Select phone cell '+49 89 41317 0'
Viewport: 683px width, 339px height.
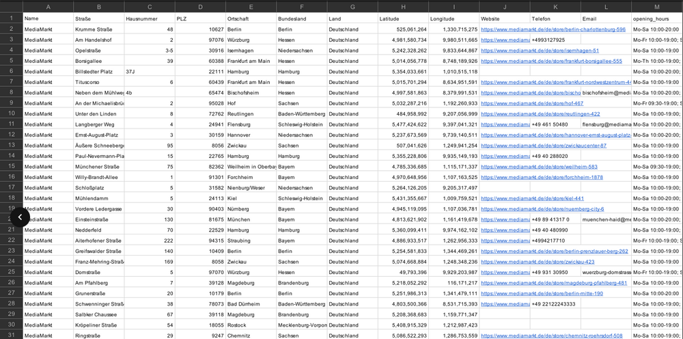[x=555, y=219]
